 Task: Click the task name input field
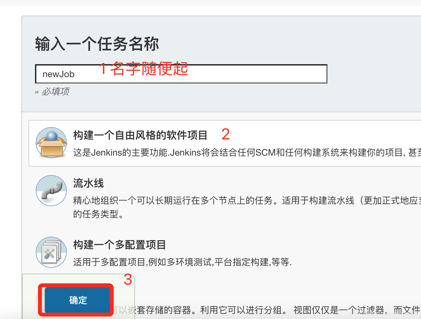181,74
